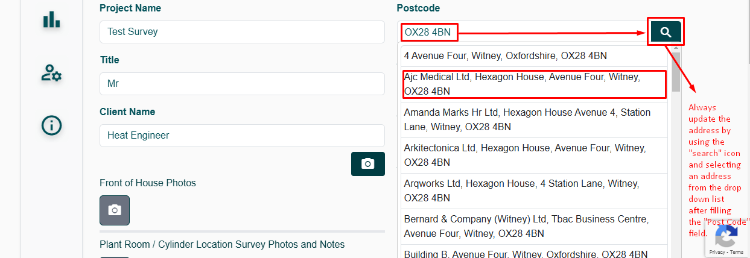Focus the Title input field
The width and height of the screenshot is (750, 258).
(241, 84)
